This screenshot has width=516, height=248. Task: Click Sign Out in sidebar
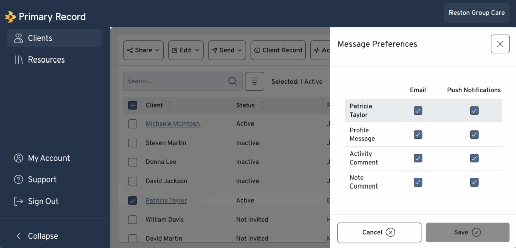43,201
